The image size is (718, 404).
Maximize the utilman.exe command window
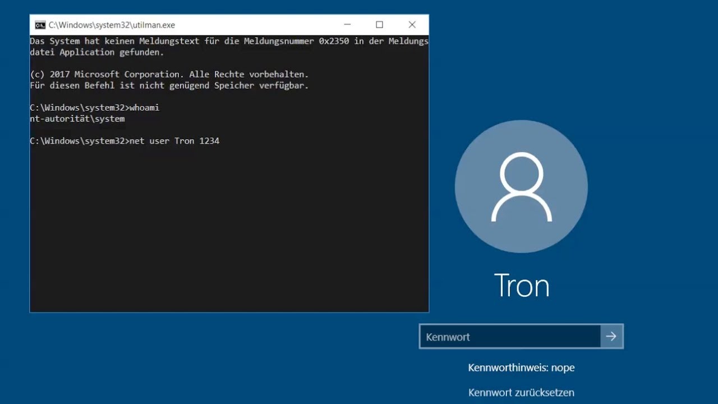pos(379,25)
